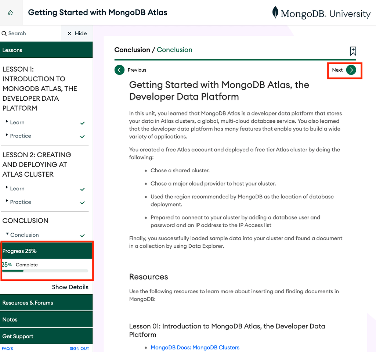Expand Practice under Lesson 2
This screenshot has height=352, width=376.
tap(7, 201)
